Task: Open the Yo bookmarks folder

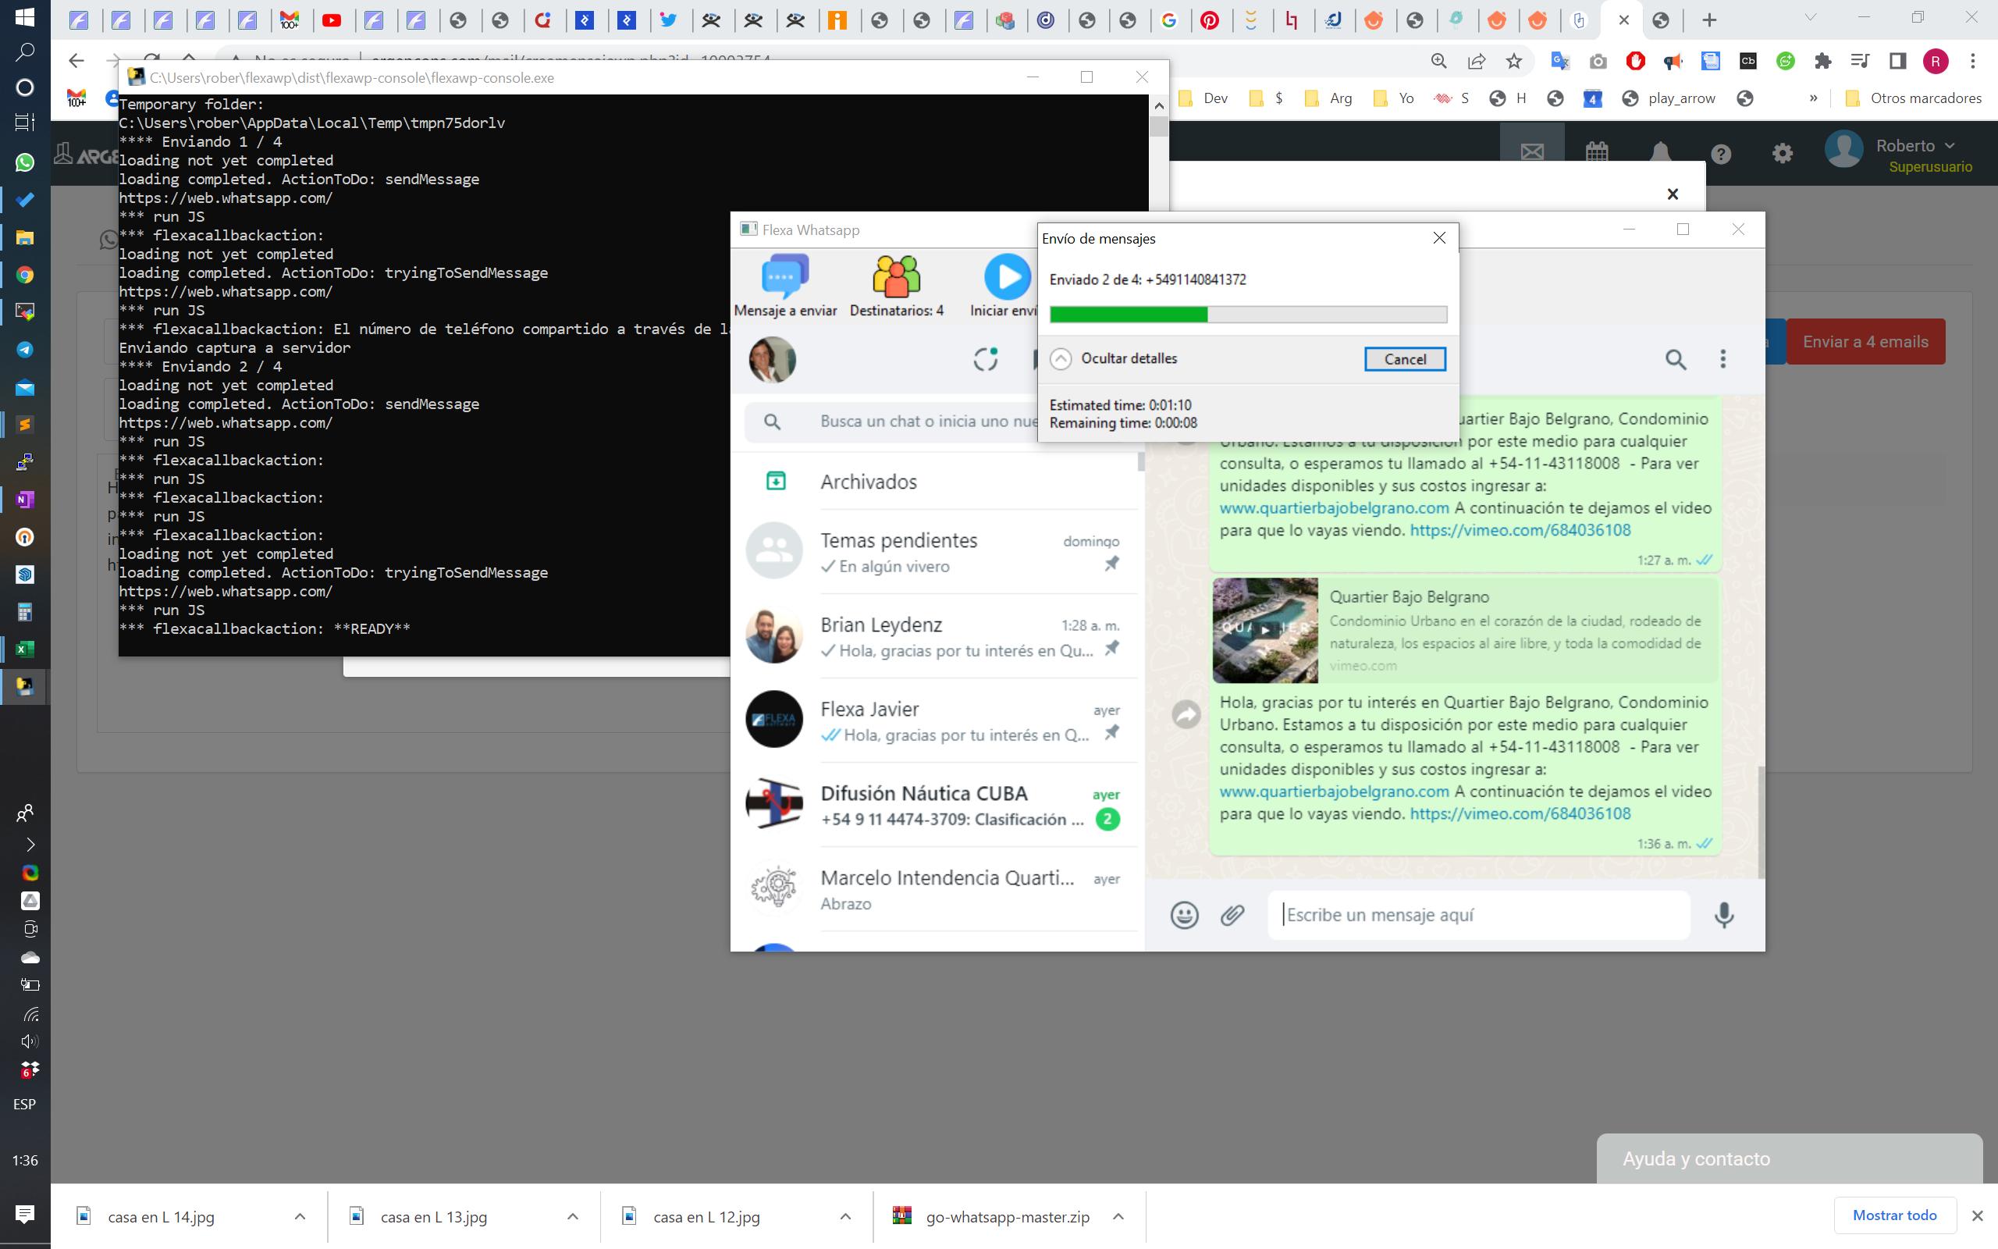Action: (x=1394, y=98)
